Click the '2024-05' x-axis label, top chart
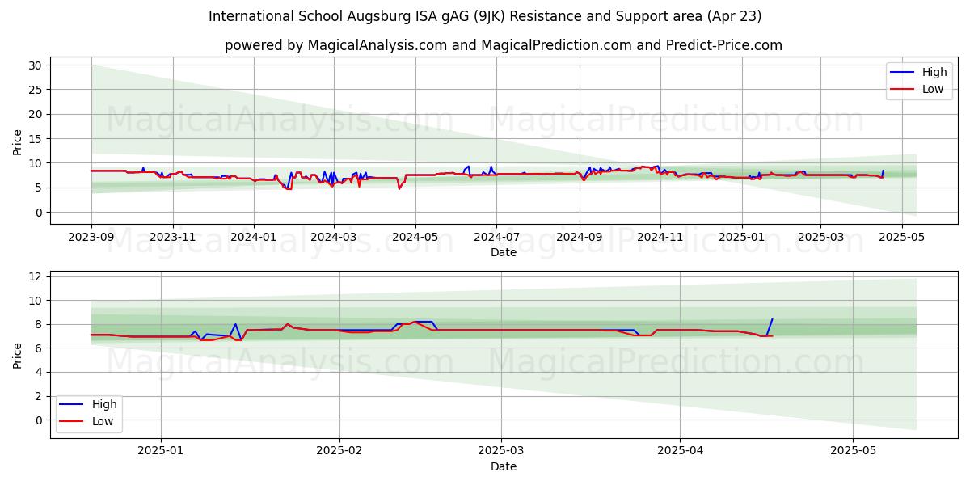The height and width of the screenshot is (485, 970). [415, 237]
